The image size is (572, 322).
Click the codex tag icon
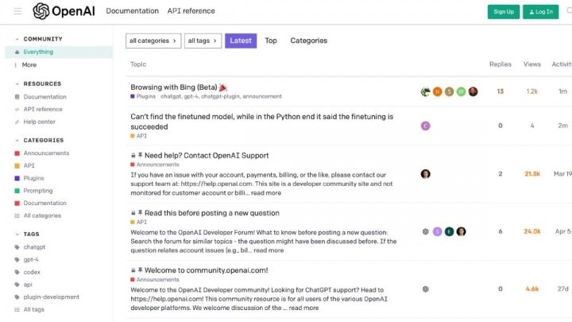(17, 272)
